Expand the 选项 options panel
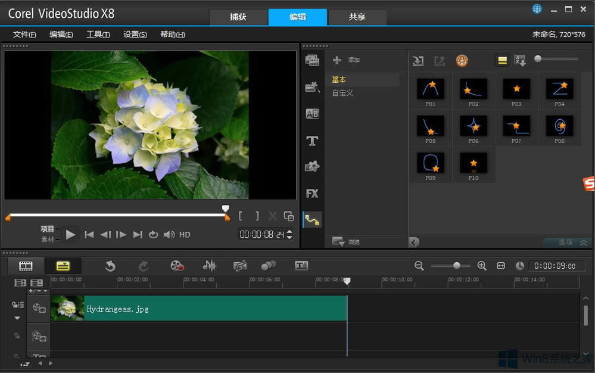This screenshot has height=373, width=595. point(567,243)
